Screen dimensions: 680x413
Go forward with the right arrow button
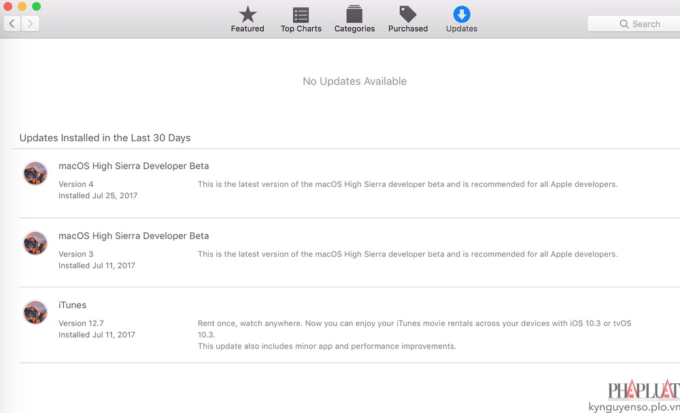coord(31,24)
